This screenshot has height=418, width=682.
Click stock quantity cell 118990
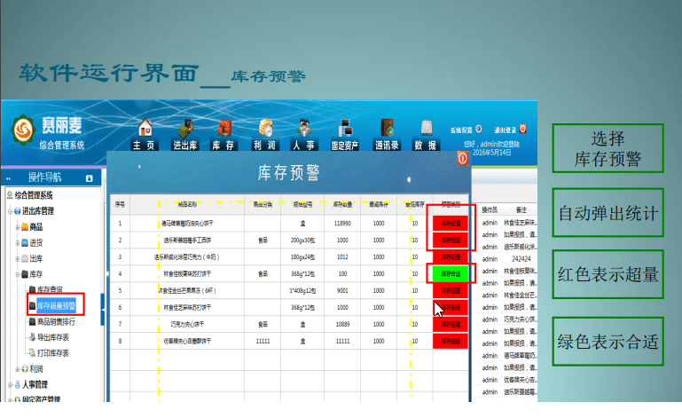pos(342,224)
